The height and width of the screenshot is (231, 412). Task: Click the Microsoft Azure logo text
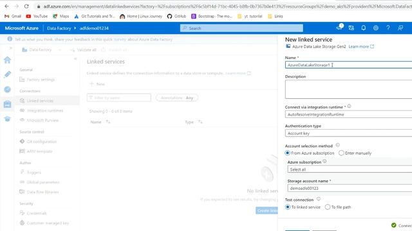pyautogui.click(x=21, y=28)
